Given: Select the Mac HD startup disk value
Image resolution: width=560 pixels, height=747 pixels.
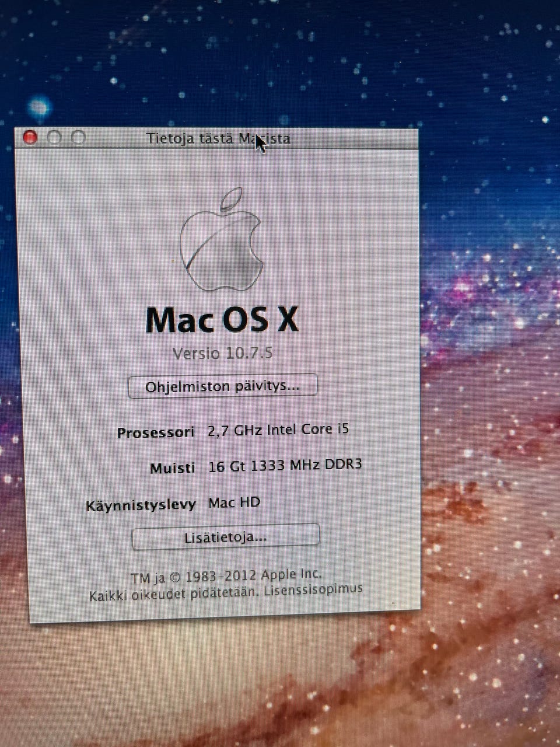Looking at the screenshot, I should click(234, 502).
